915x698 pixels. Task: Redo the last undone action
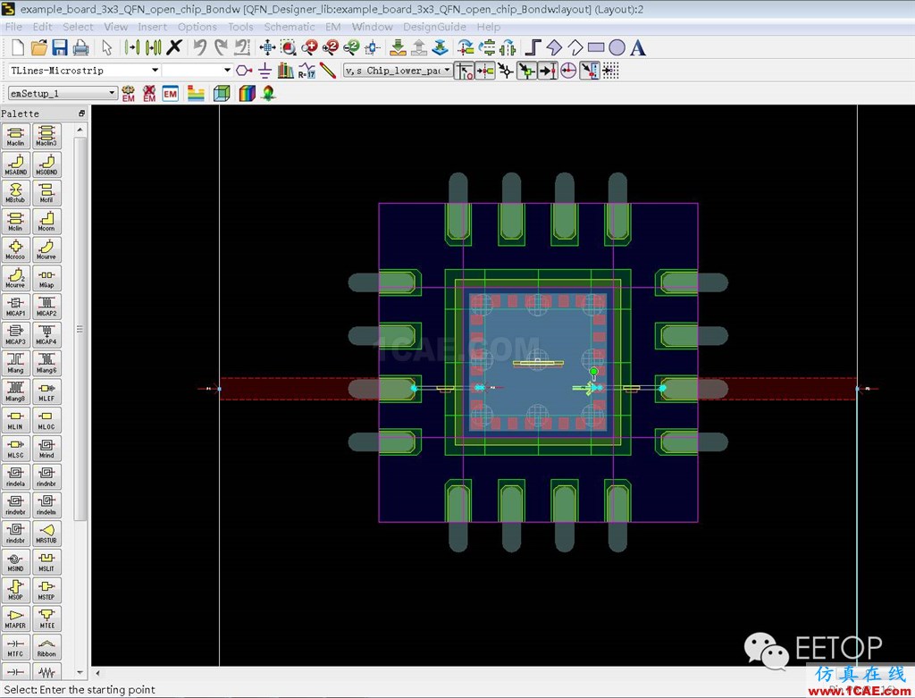(x=222, y=47)
